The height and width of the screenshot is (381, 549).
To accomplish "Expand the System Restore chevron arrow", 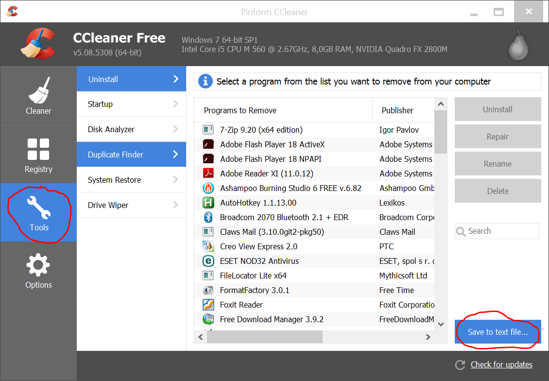I will click(x=175, y=179).
